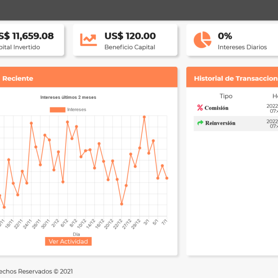Click the US$ 120.00 profit amount

coord(130,36)
